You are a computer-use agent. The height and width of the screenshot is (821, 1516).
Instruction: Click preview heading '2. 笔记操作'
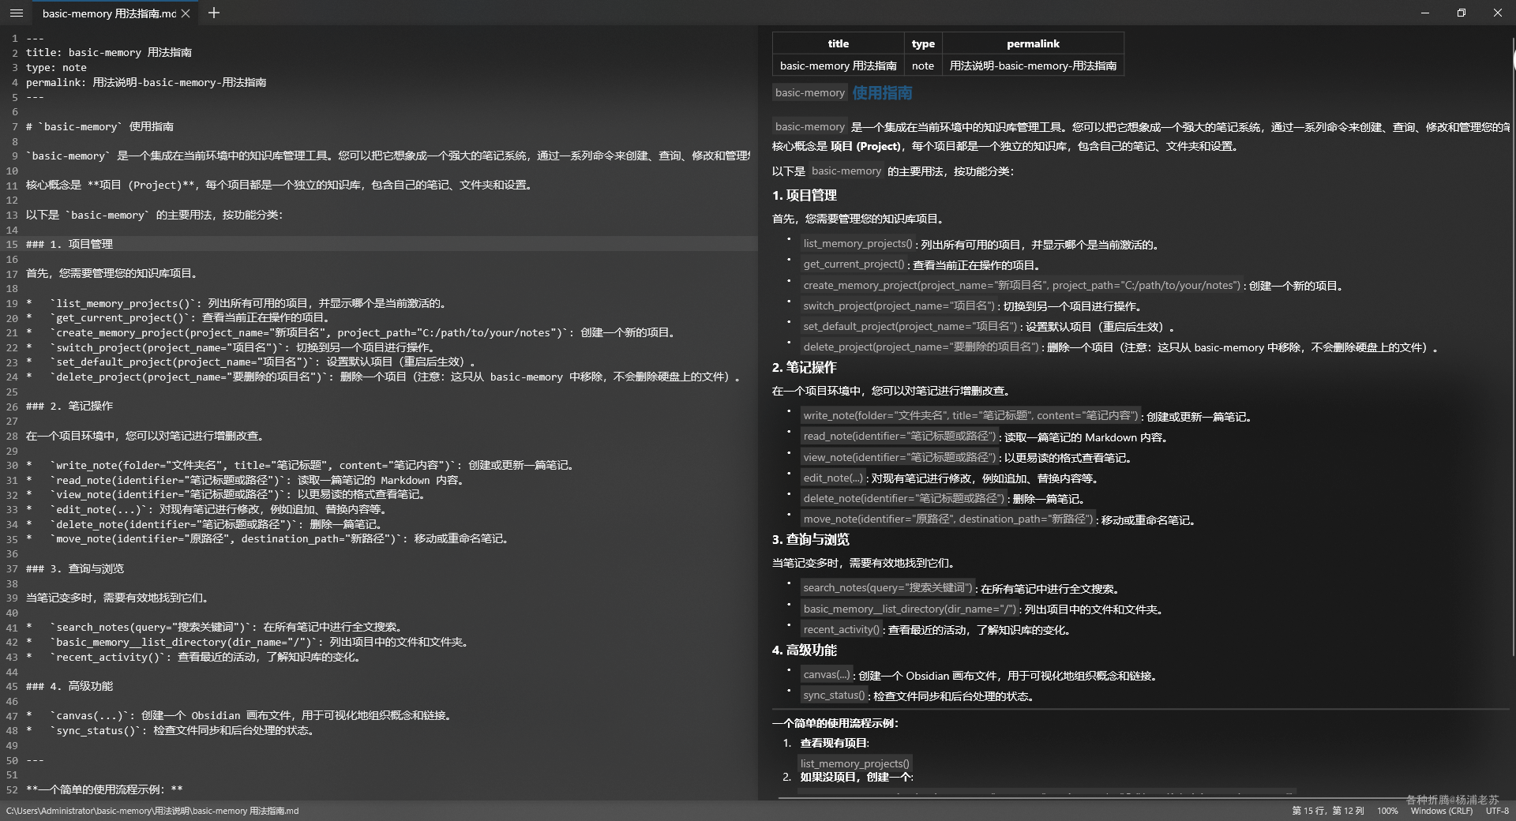805,367
